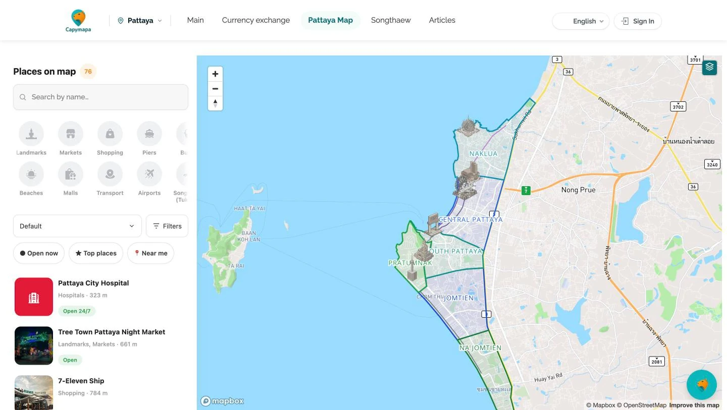
Task: Click the CENTRAL PATTAYA district label
Action: pos(471,220)
